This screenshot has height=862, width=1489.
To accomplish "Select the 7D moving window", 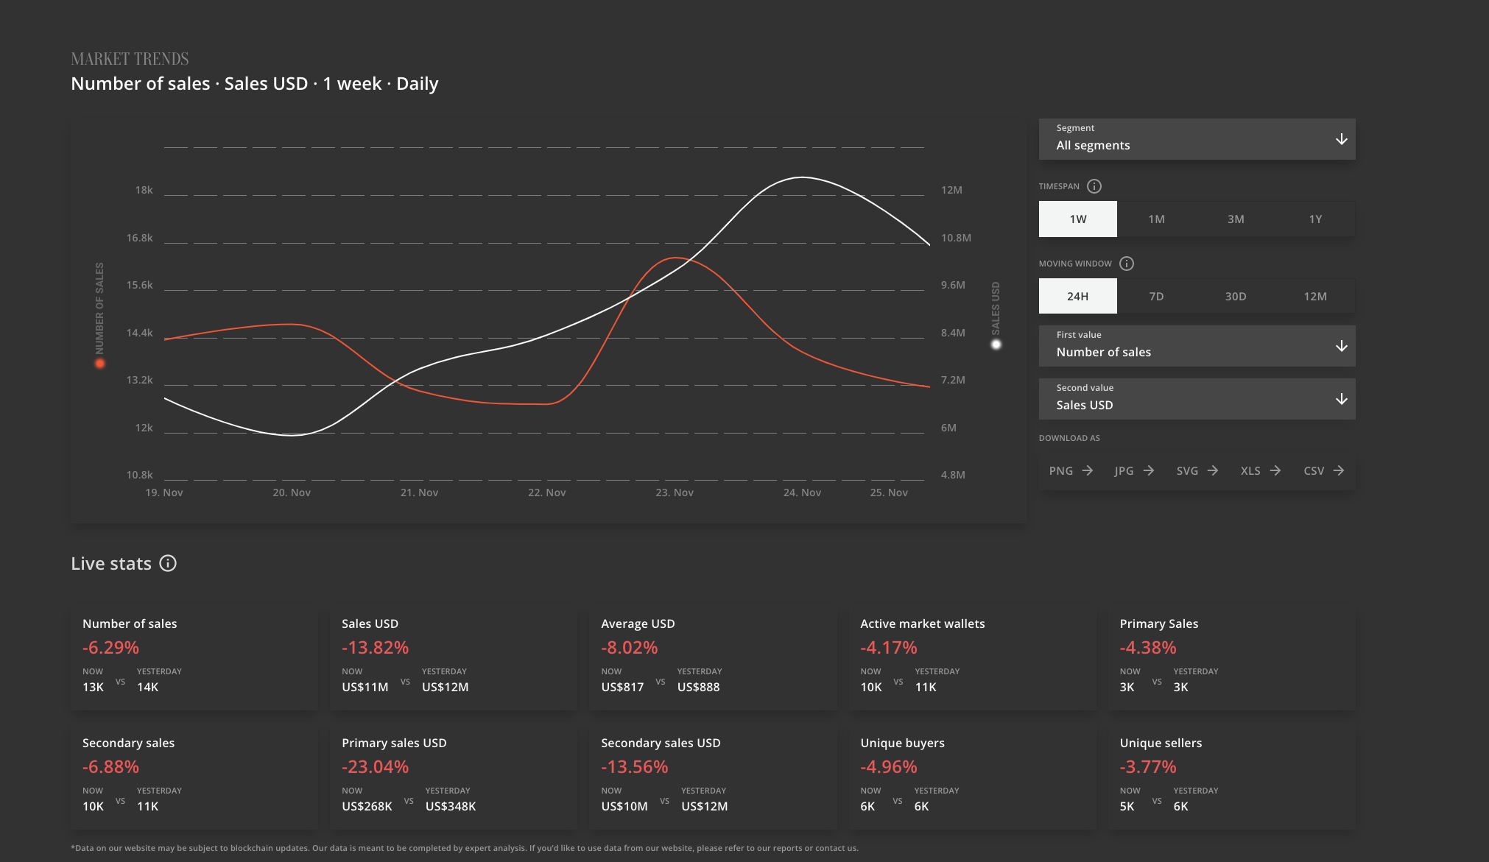I will [x=1156, y=296].
